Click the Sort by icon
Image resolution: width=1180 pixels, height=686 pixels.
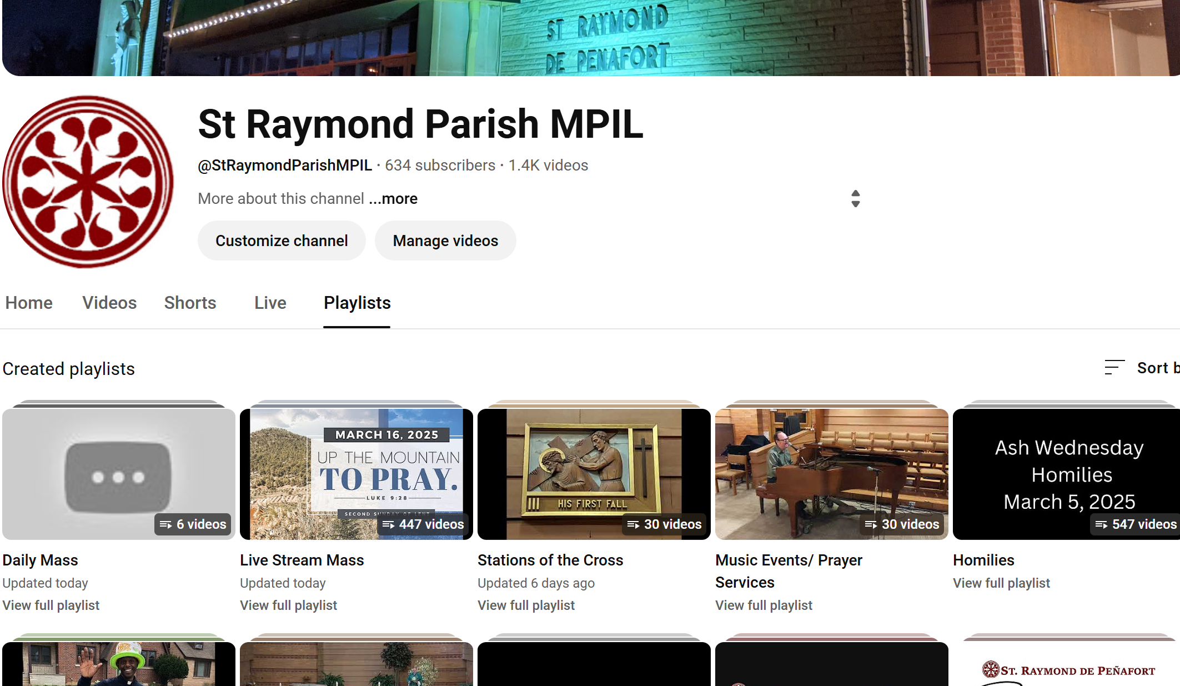click(x=1114, y=367)
